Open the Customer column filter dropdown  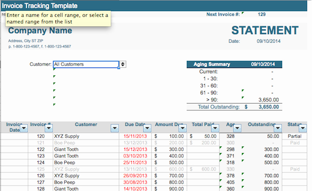[x=115, y=128]
